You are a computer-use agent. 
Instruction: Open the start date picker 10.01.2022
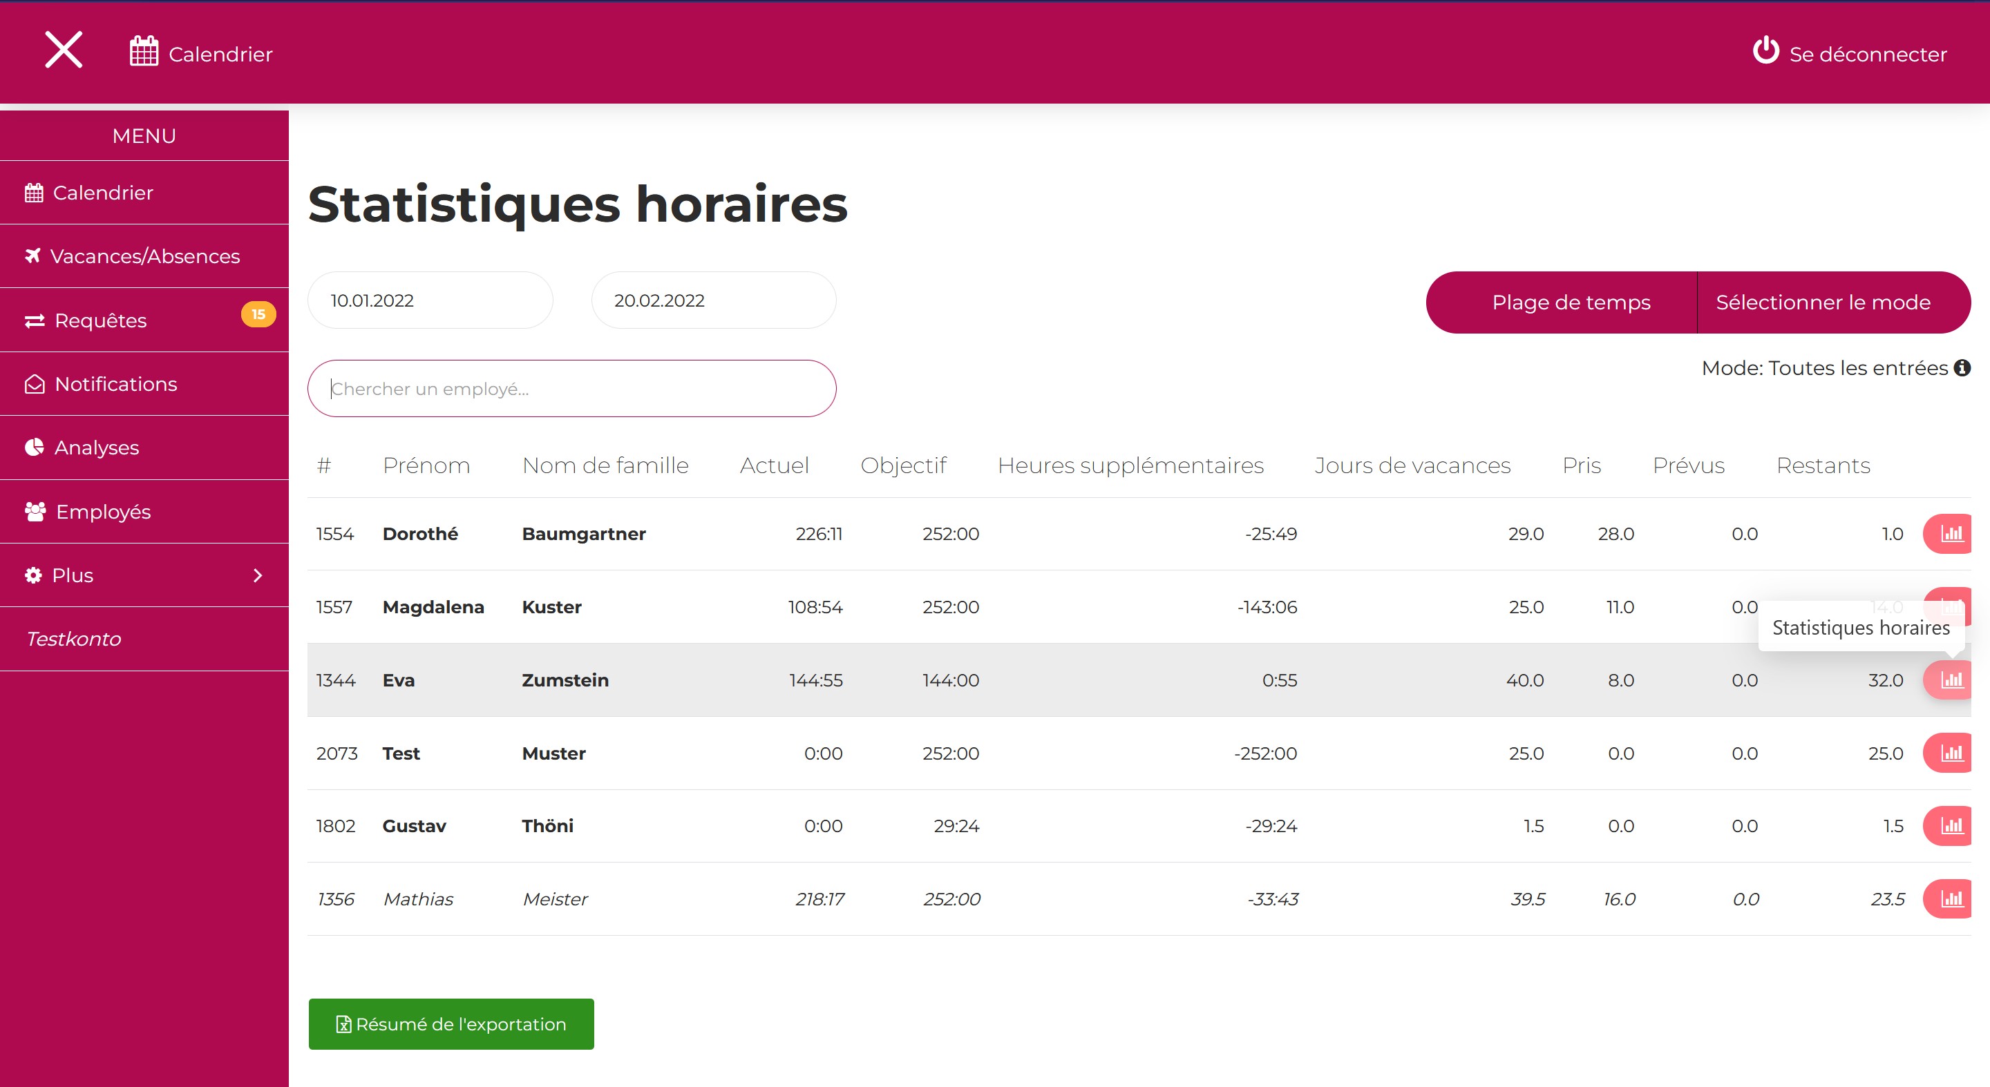430,300
